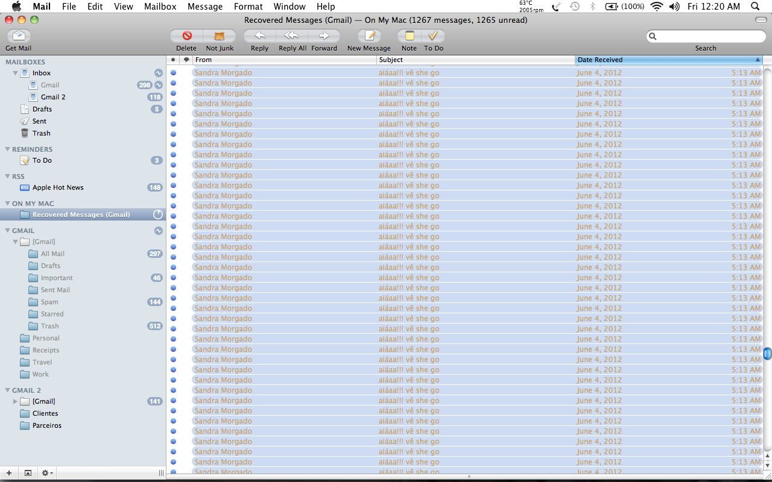Select the Important folder

(x=57, y=278)
